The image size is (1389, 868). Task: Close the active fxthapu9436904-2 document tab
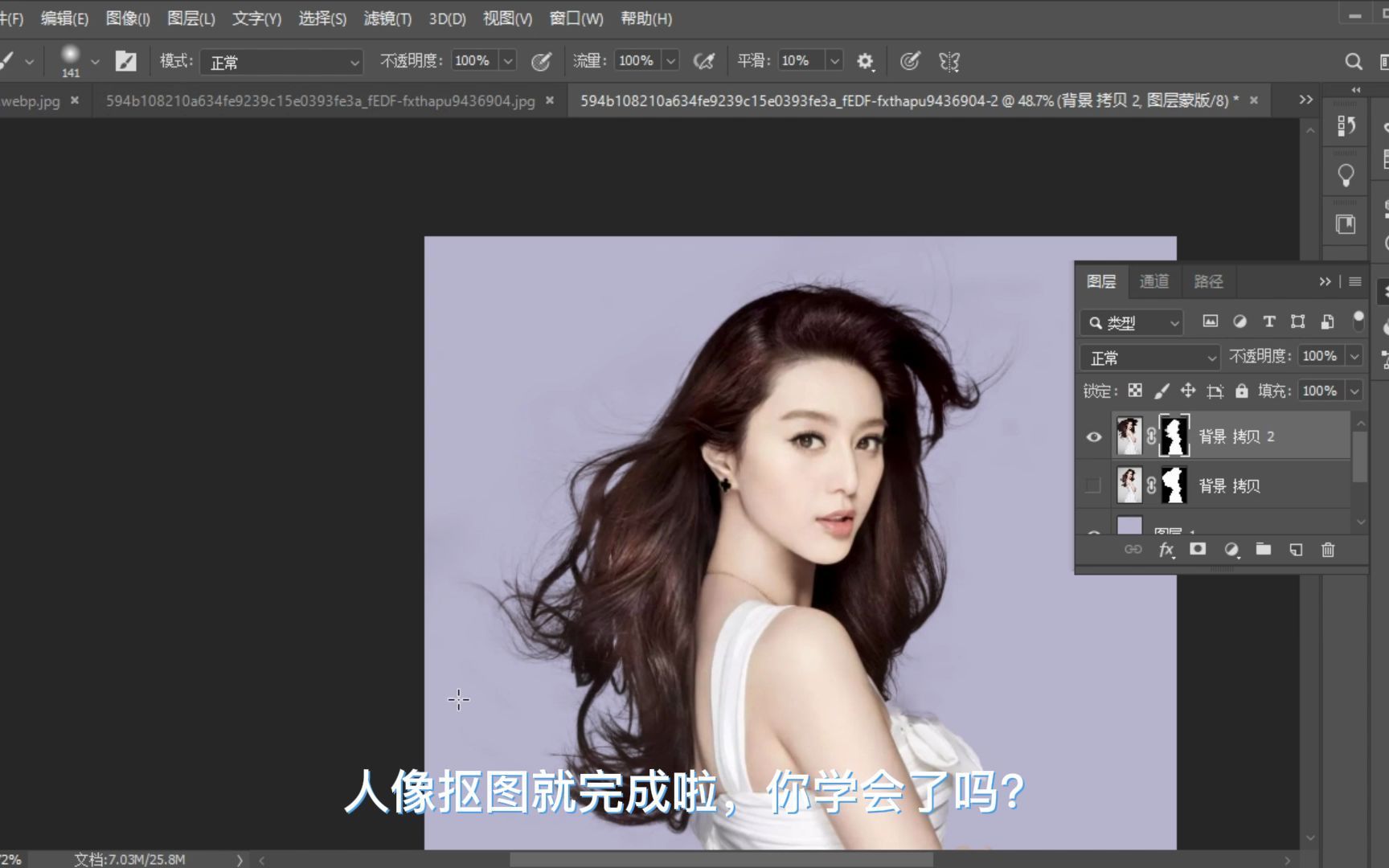point(1253,100)
